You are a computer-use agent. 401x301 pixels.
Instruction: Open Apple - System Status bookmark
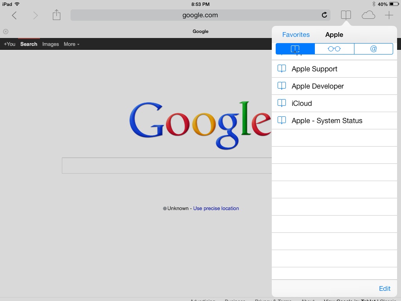tap(334, 120)
